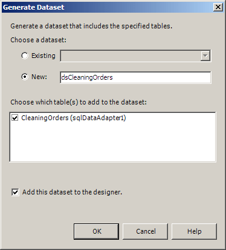The width and height of the screenshot is (226, 250).
Task: Highlight the CleaningOrders (sqlDataAdapter1) list entry
Action: pyautogui.click(x=74, y=118)
